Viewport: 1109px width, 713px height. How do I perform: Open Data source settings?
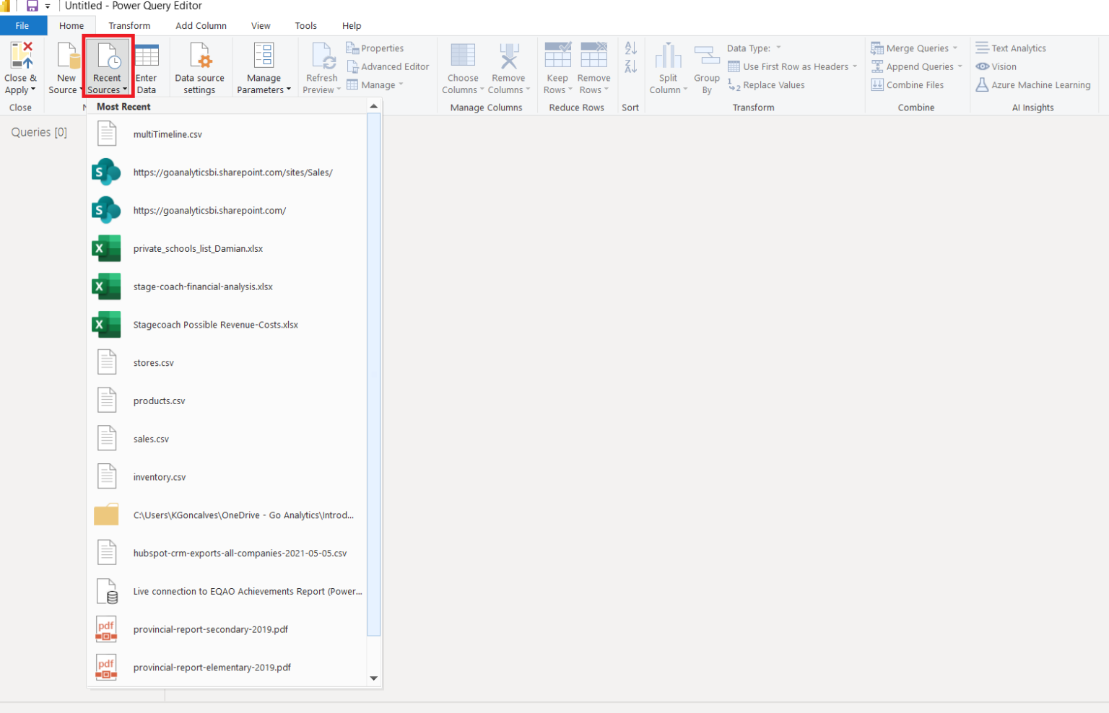coord(199,68)
